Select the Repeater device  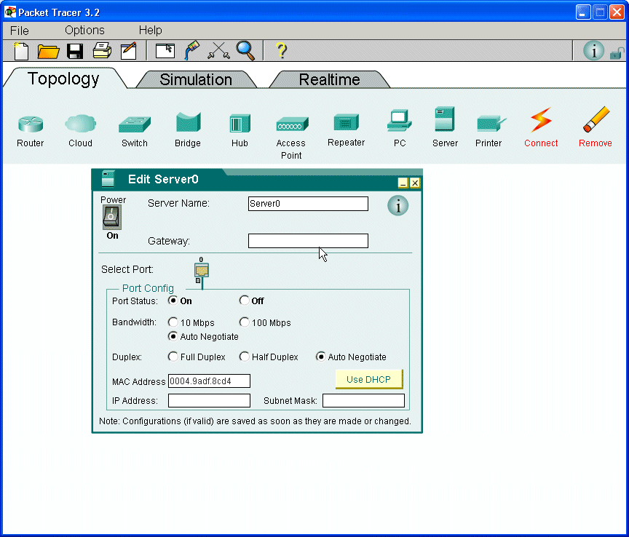click(x=347, y=130)
